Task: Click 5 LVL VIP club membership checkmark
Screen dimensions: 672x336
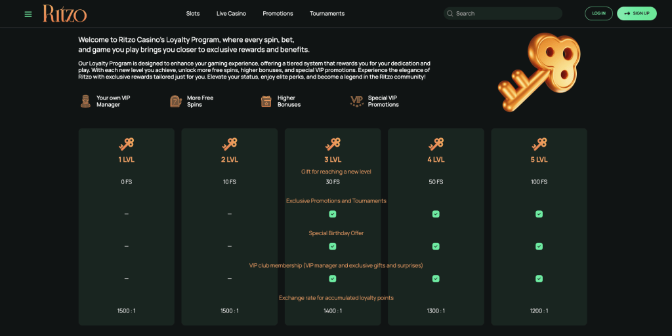Action: (539, 278)
